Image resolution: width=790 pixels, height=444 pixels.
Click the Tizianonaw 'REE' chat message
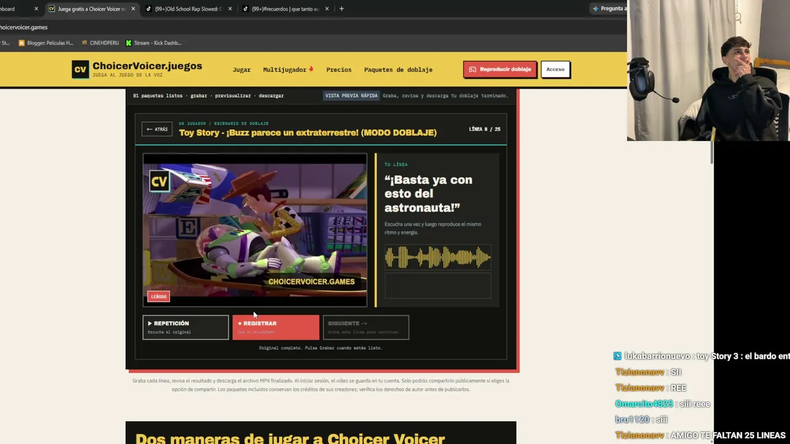pyautogui.click(x=651, y=388)
